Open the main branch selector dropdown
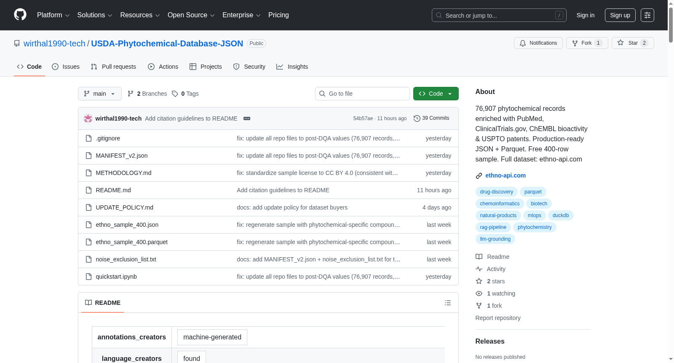 coord(100,94)
